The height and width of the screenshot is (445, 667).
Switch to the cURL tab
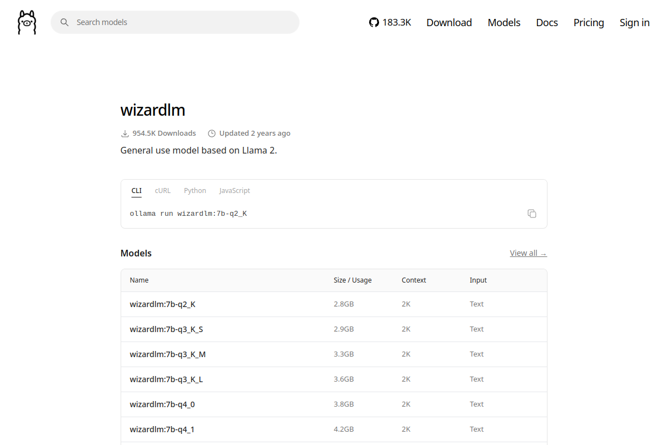[x=163, y=191]
